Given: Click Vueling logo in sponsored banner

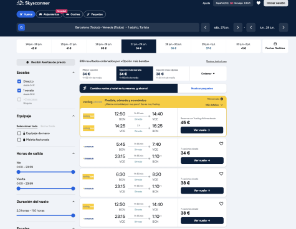Looking at the screenshot, I should tap(92, 102).
